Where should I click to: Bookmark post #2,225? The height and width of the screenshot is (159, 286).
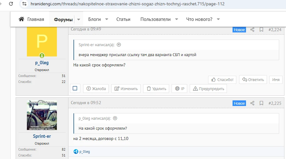(261, 103)
